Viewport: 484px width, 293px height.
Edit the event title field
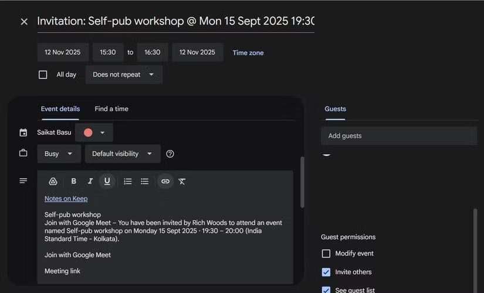pos(175,21)
